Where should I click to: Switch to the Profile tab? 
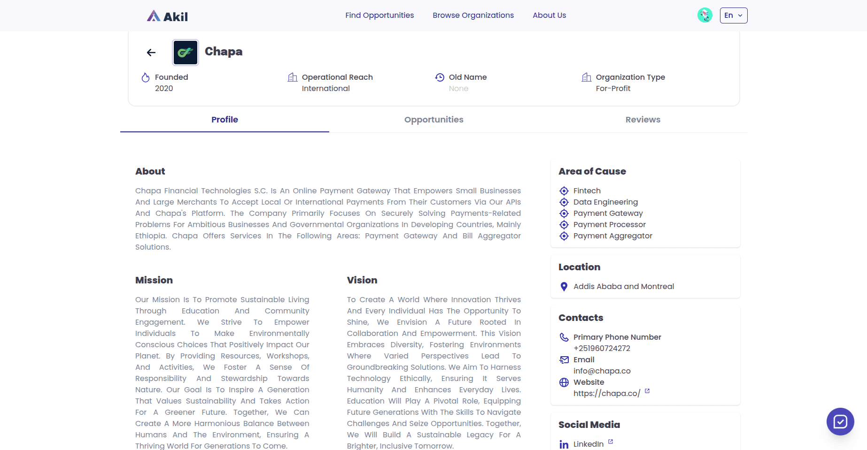tap(224, 120)
